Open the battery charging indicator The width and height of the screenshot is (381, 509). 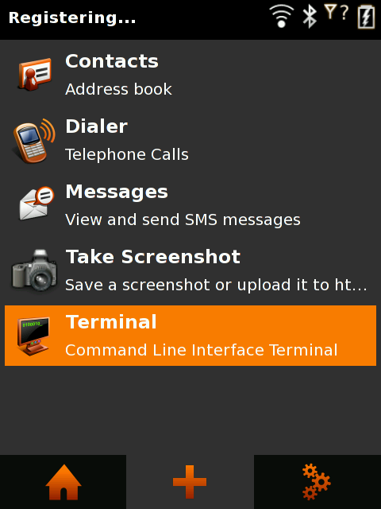[x=366, y=17]
